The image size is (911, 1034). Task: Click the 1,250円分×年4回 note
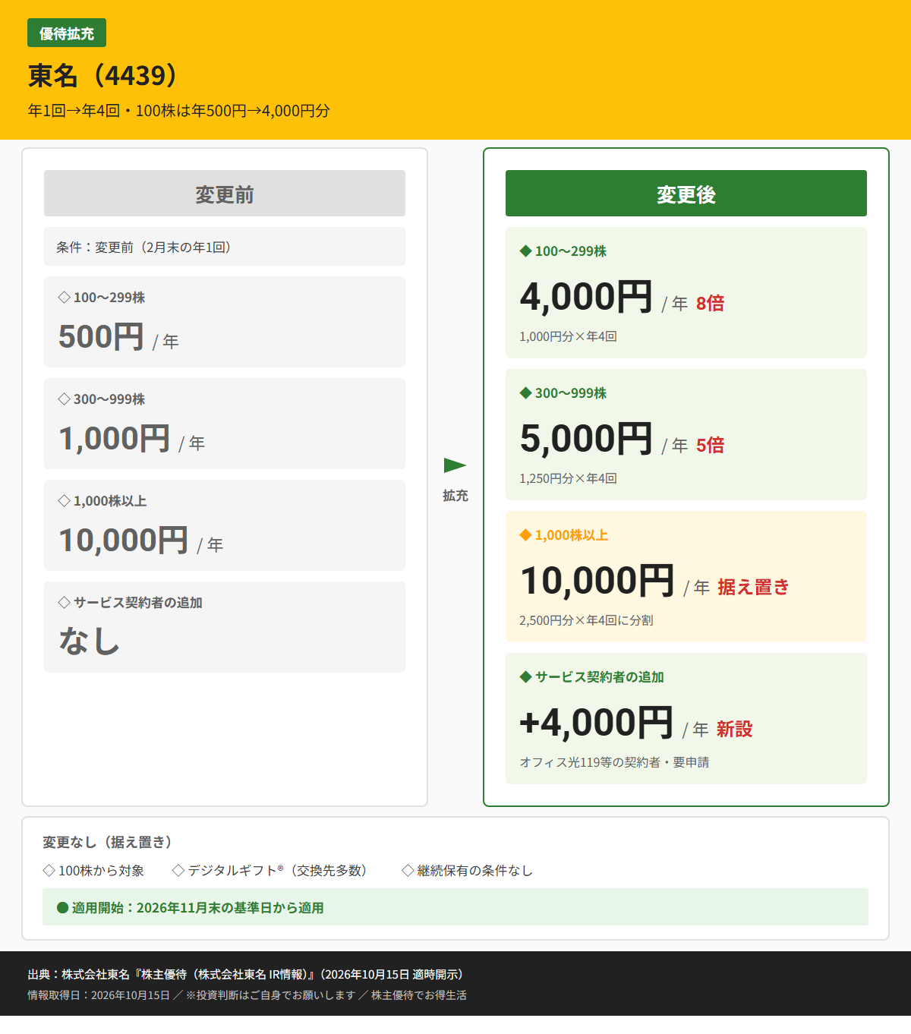[x=568, y=478]
